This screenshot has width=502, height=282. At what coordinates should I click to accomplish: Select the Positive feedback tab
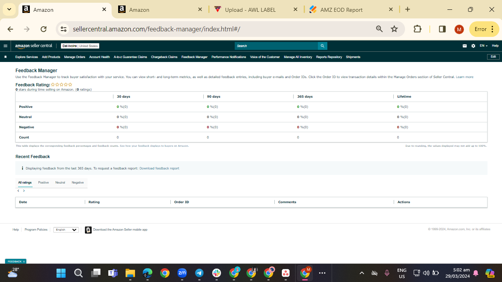click(44, 182)
